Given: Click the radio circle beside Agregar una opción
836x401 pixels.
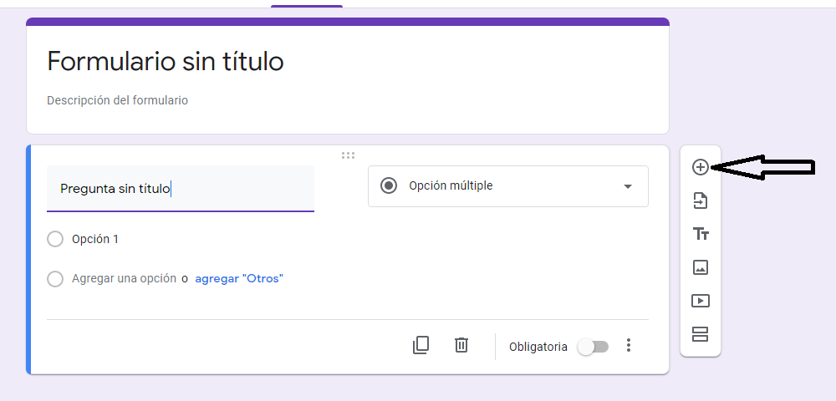Looking at the screenshot, I should pos(55,278).
